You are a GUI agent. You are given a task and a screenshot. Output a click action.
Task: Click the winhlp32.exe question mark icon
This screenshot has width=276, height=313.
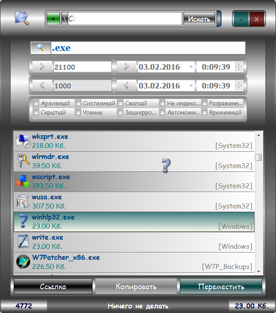[x=22, y=222]
